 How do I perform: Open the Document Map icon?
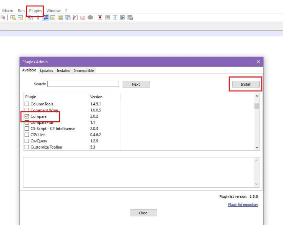click(x=60, y=17)
